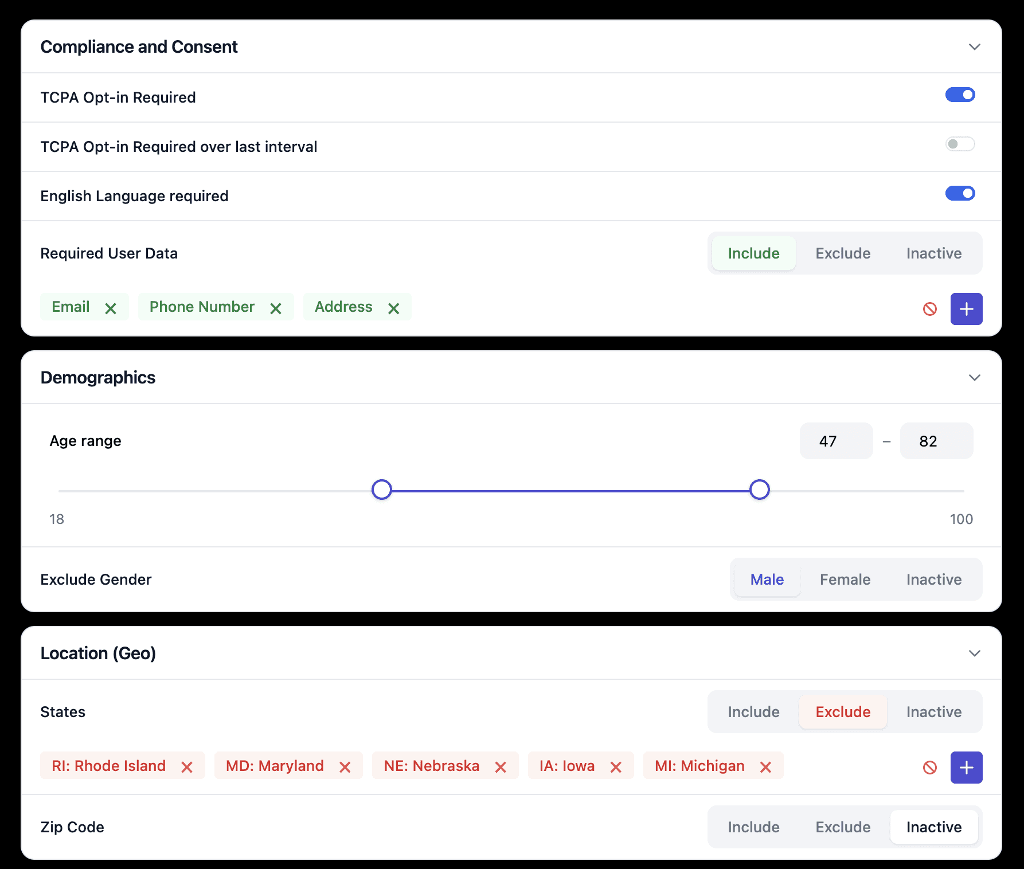Collapse the Compliance and Consent section
The width and height of the screenshot is (1024, 869).
tap(975, 46)
